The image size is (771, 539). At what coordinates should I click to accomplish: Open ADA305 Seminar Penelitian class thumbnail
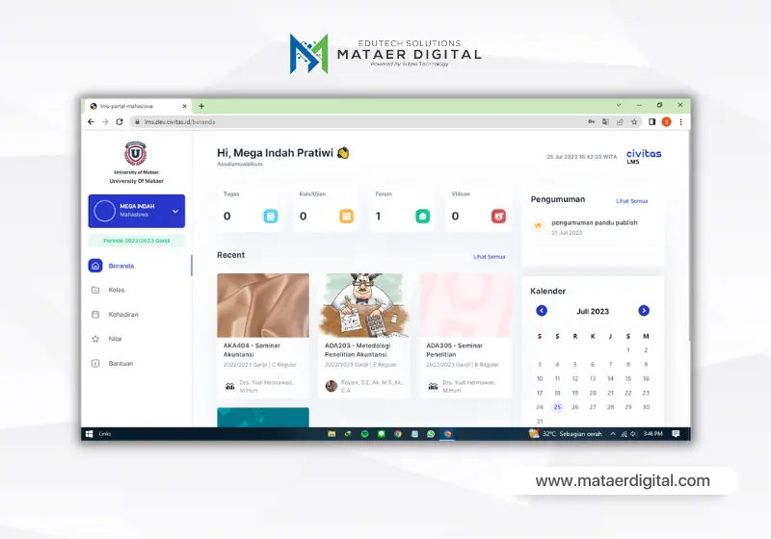465,305
